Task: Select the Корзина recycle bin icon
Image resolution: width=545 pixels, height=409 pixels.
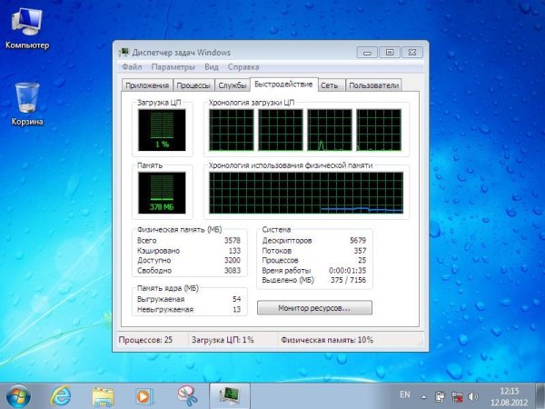Action: coord(26,98)
